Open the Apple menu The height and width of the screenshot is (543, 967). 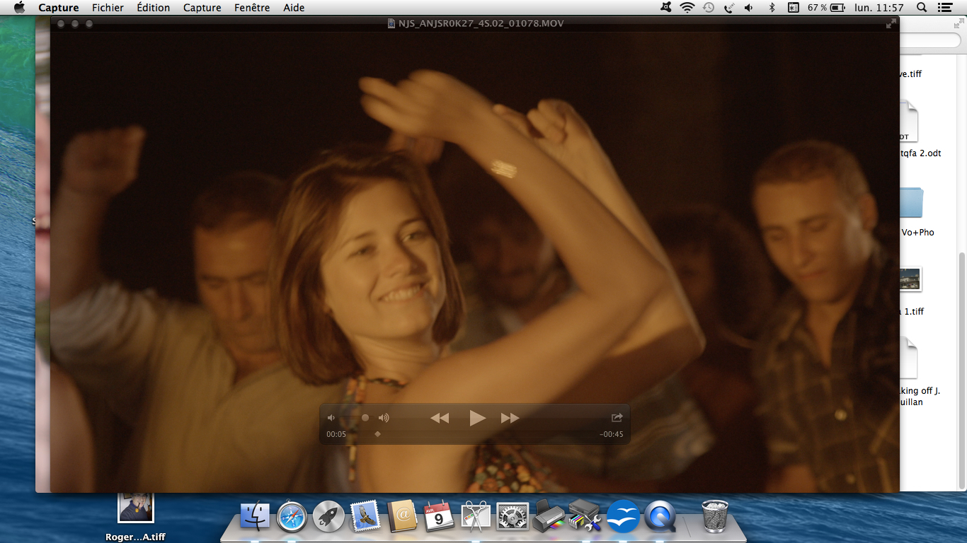click(x=19, y=8)
